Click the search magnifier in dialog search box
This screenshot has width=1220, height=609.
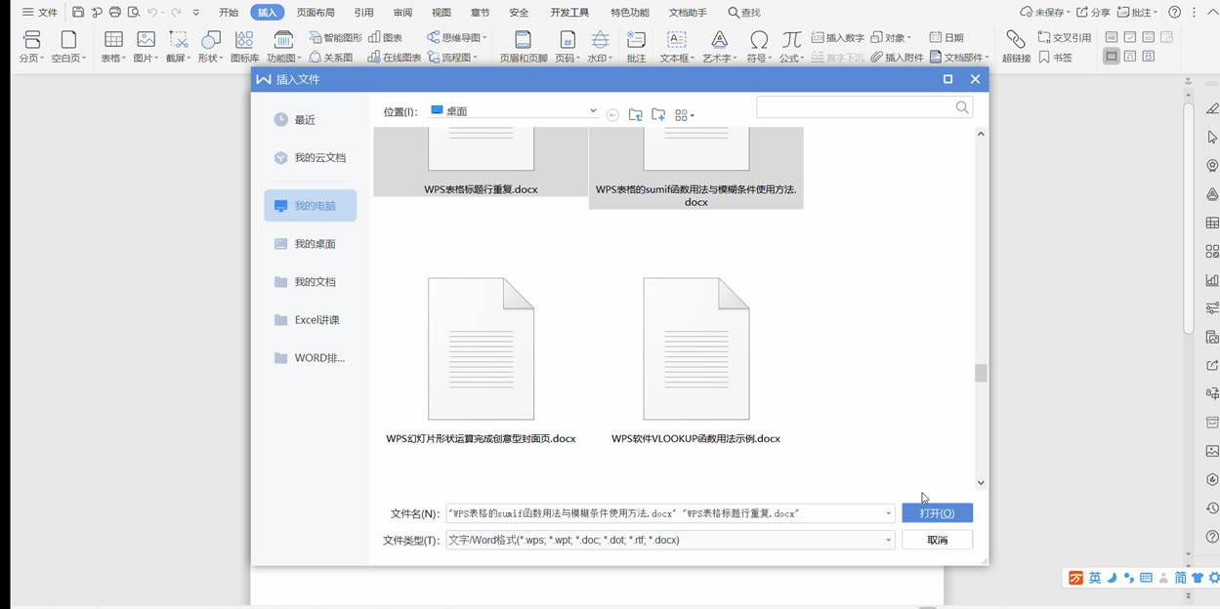click(962, 107)
